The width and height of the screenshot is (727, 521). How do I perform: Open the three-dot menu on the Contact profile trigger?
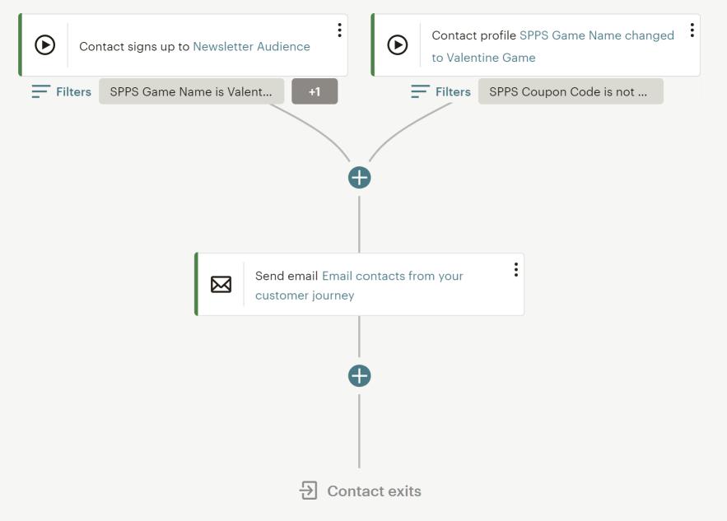(692, 30)
